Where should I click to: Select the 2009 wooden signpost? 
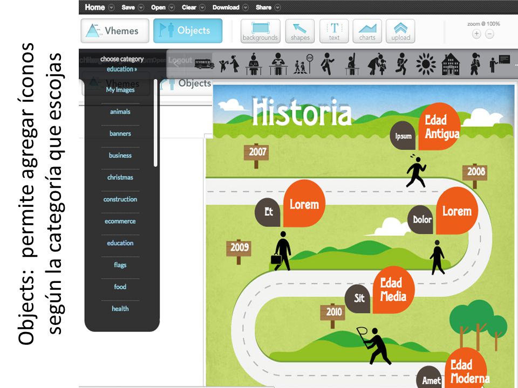[238, 252]
